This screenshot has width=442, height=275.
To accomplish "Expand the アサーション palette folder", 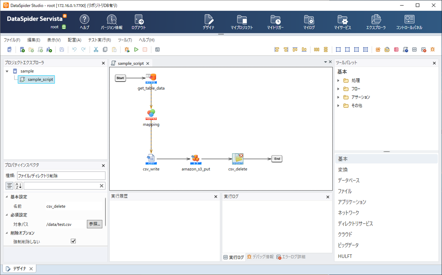I will tap(338, 97).
